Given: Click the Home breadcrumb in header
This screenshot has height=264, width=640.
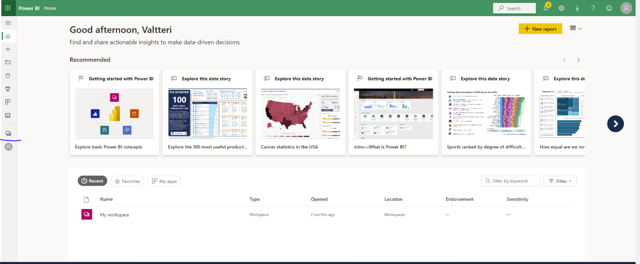Looking at the screenshot, I should pos(50,8).
